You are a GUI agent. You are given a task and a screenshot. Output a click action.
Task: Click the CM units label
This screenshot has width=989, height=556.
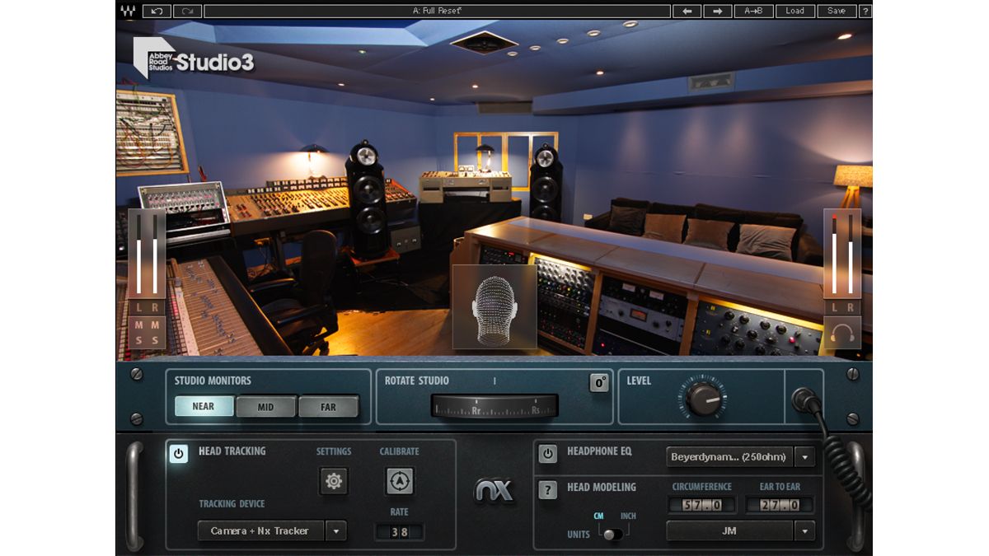click(599, 516)
